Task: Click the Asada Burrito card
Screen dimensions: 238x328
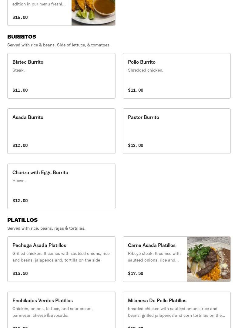Action: [x=61, y=131]
